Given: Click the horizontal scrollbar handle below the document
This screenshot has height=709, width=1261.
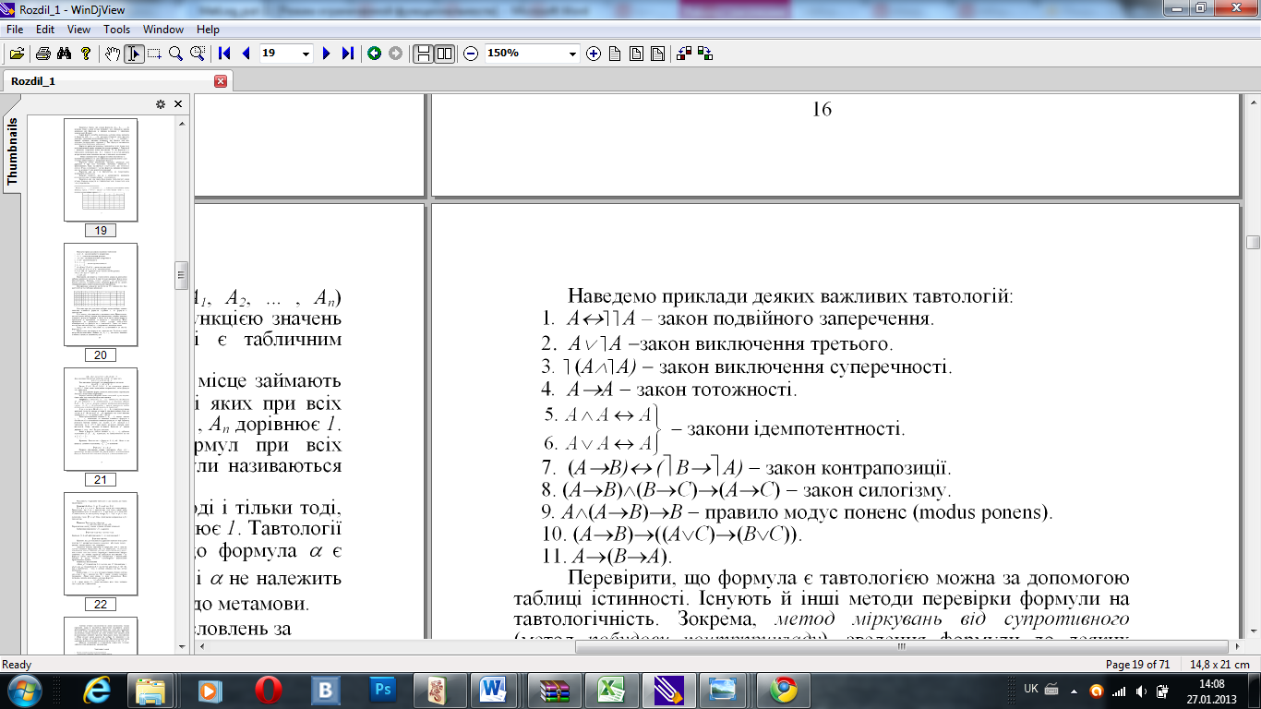Looking at the screenshot, I should click(x=902, y=647).
